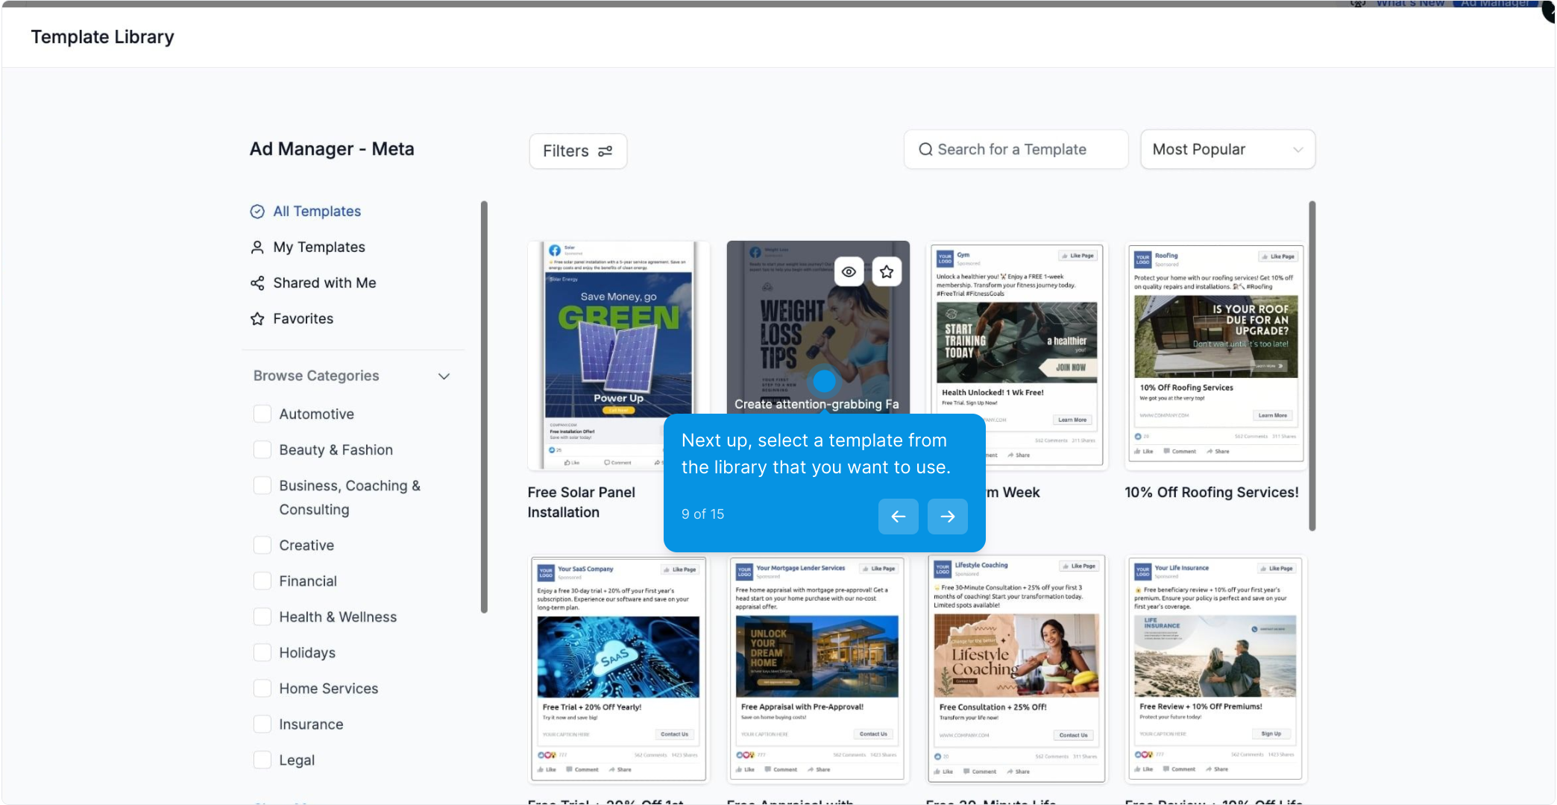The height and width of the screenshot is (805, 1557).
Task: Check the Automotive category
Action: pyautogui.click(x=262, y=414)
